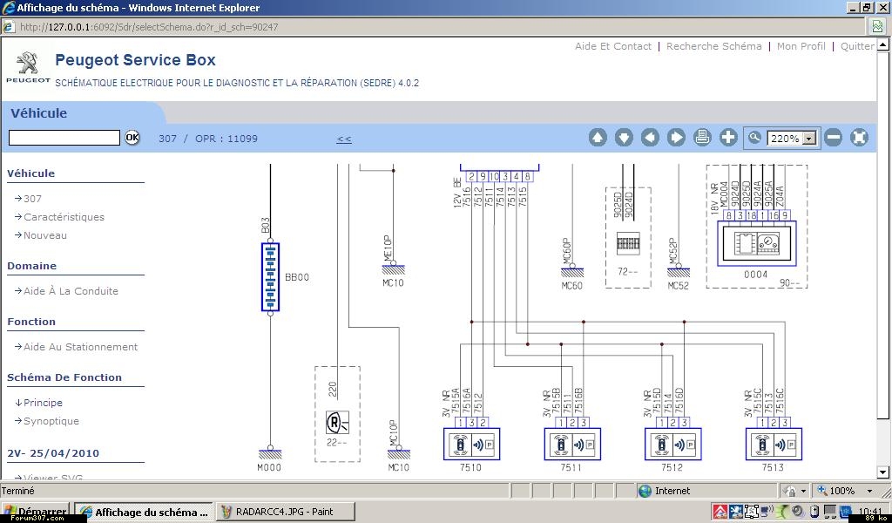Click the magnifier zoom icon beside 220%
This screenshot has width=892, height=523.
pos(755,138)
